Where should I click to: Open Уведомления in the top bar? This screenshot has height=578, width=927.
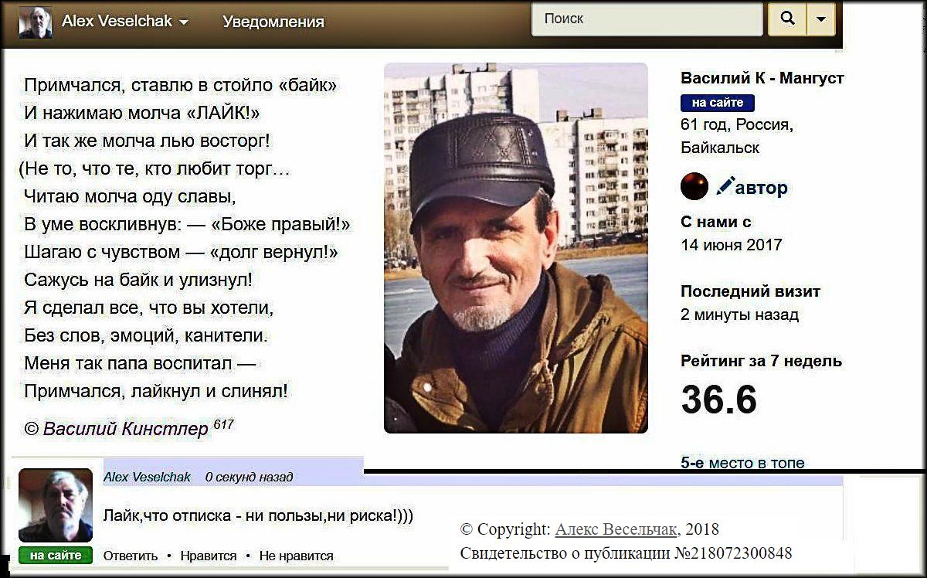pos(273,22)
